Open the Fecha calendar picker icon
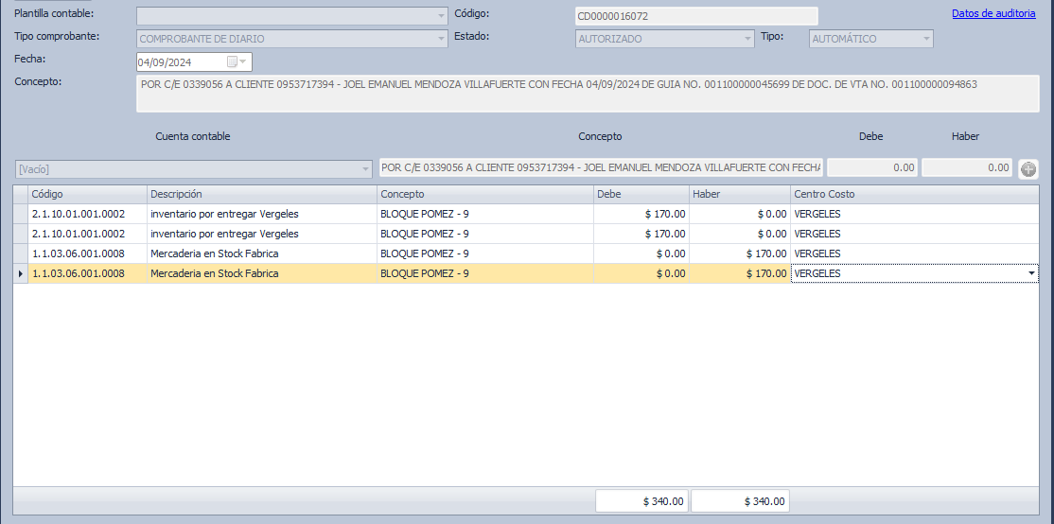1054x524 pixels. (233, 62)
